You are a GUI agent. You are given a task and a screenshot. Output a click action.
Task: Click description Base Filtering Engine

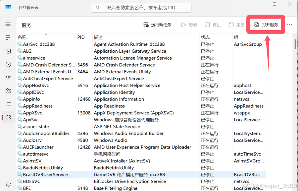tap(116, 188)
